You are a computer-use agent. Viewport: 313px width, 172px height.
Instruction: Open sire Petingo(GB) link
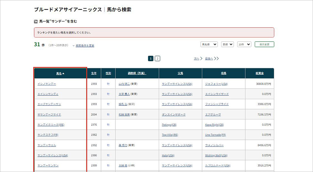point(169,124)
